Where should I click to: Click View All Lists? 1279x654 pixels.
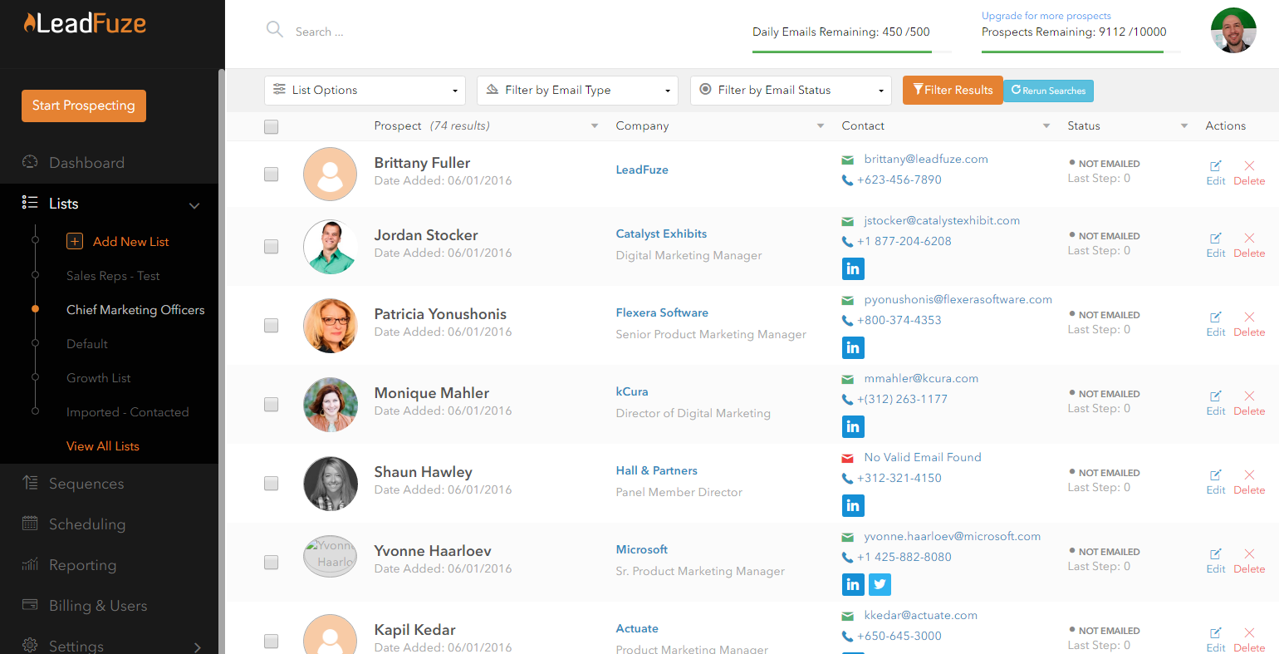point(103,446)
